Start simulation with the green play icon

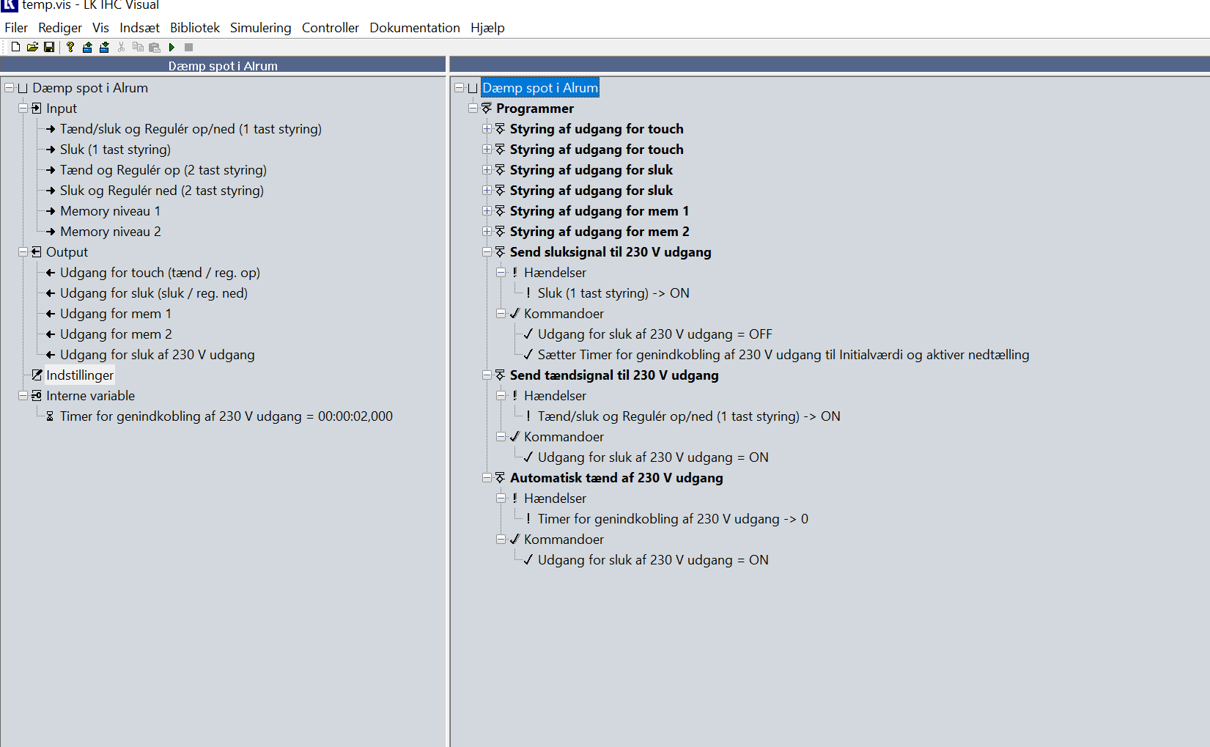pos(171,47)
